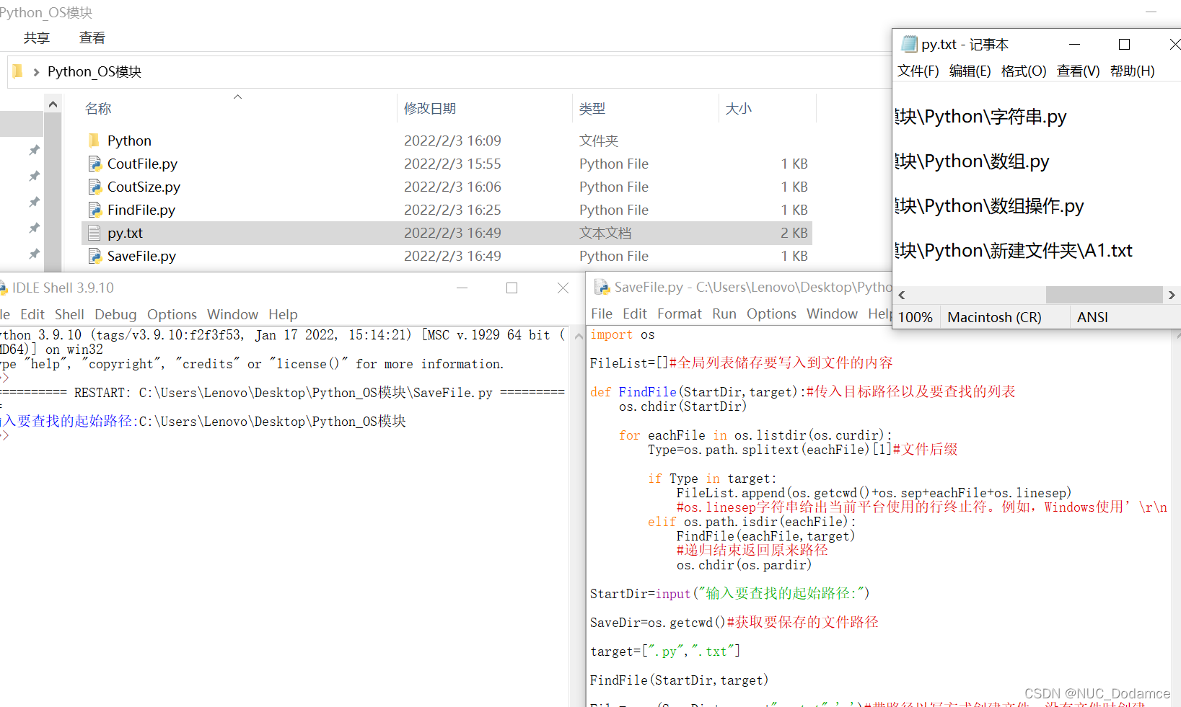Click the RESTART line in IDLE Shell
1181x707 pixels.
[283, 393]
